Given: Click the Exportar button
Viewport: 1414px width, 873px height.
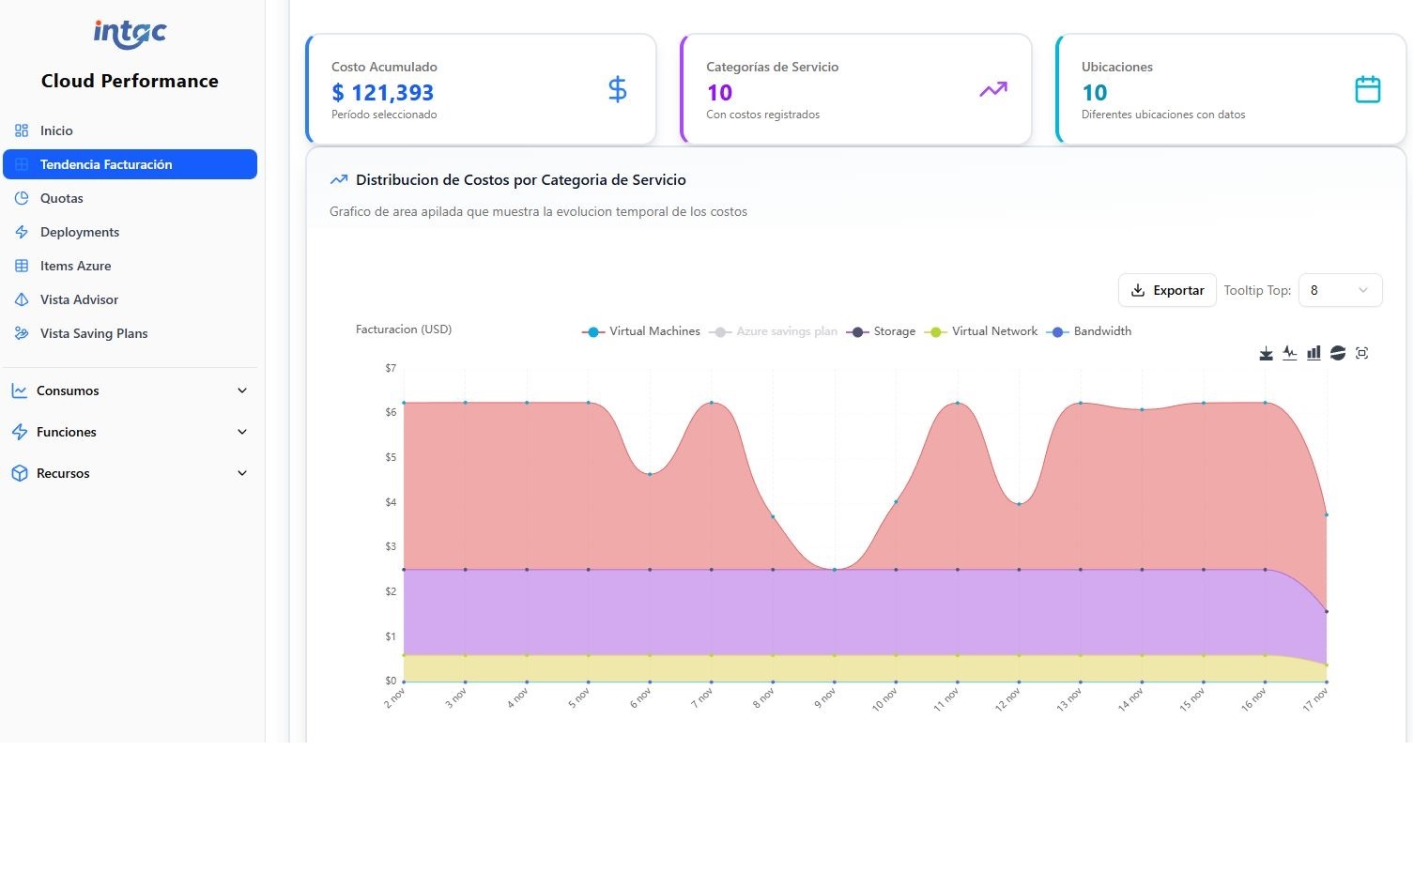Looking at the screenshot, I should point(1167,290).
